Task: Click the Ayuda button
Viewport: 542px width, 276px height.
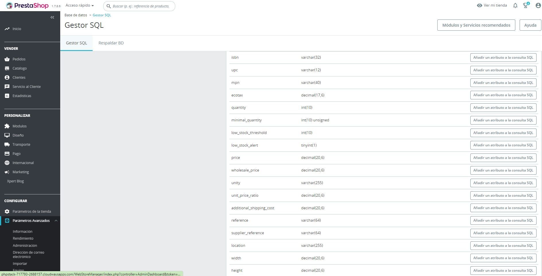Action: [530, 25]
